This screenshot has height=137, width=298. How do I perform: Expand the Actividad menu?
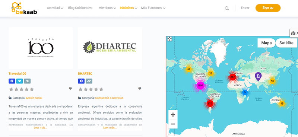click(x=55, y=8)
